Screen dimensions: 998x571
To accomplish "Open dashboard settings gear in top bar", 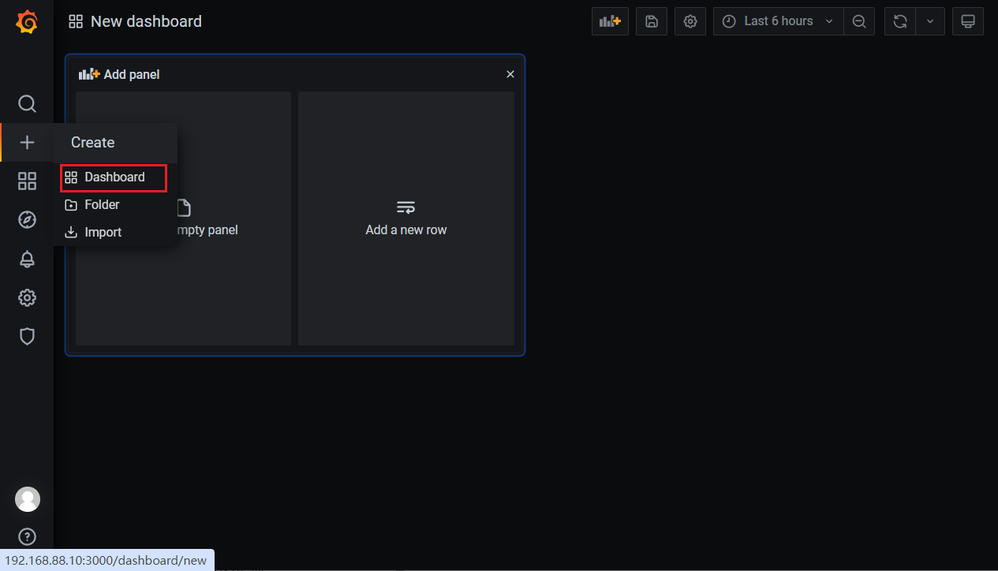I will [690, 21].
